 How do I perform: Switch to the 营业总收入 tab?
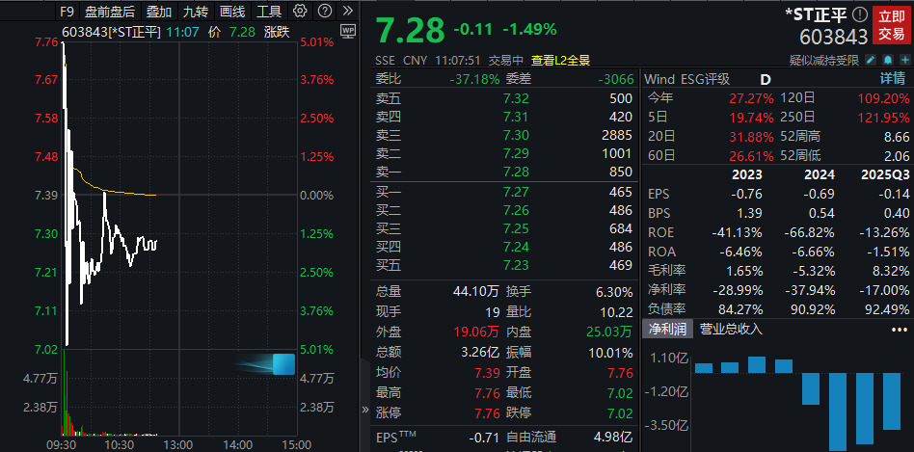(731, 329)
